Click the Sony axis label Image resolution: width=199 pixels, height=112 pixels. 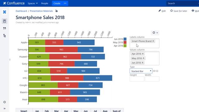pyautogui.click(x=24, y=64)
